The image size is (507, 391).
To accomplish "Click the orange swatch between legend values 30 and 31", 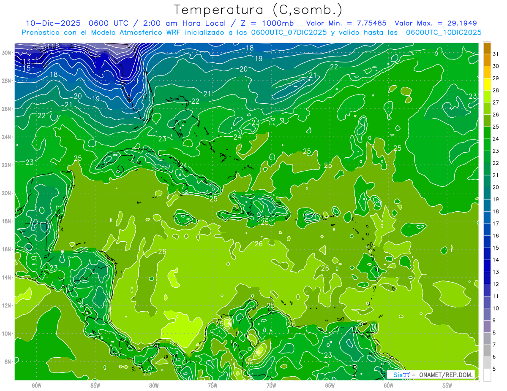I will [x=487, y=60].
